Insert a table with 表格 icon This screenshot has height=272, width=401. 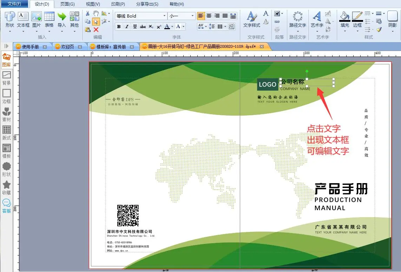(x=49, y=19)
